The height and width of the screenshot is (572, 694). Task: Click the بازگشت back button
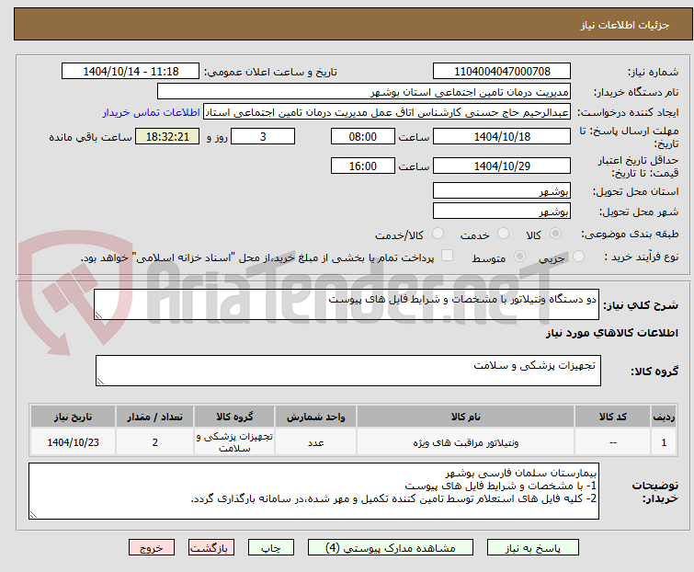[x=210, y=548]
